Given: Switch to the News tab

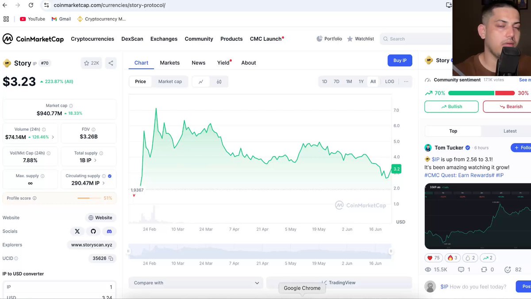Looking at the screenshot, I should pos(198,63).
